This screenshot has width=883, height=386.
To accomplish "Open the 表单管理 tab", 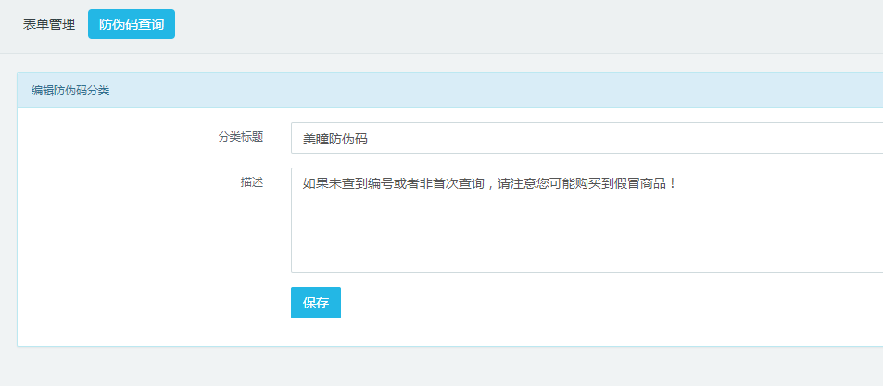I will [x=49, y=24].
